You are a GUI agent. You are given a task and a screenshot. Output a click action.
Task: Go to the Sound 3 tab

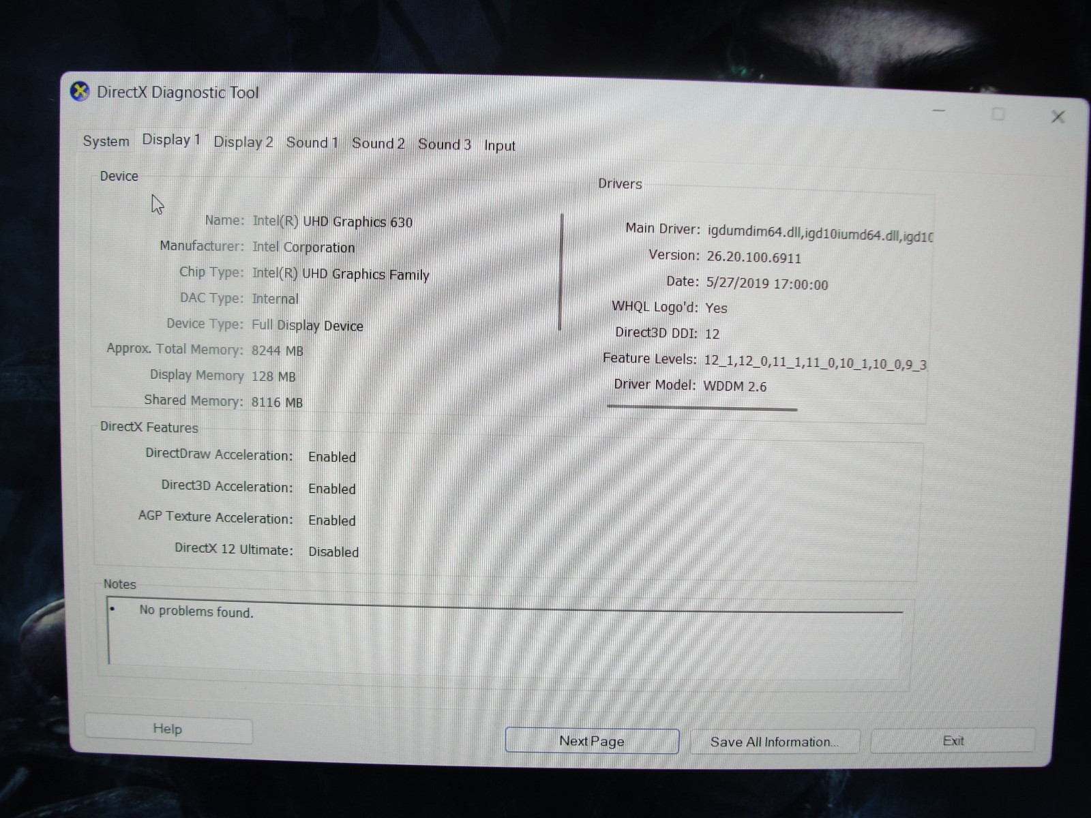point(445,145)
